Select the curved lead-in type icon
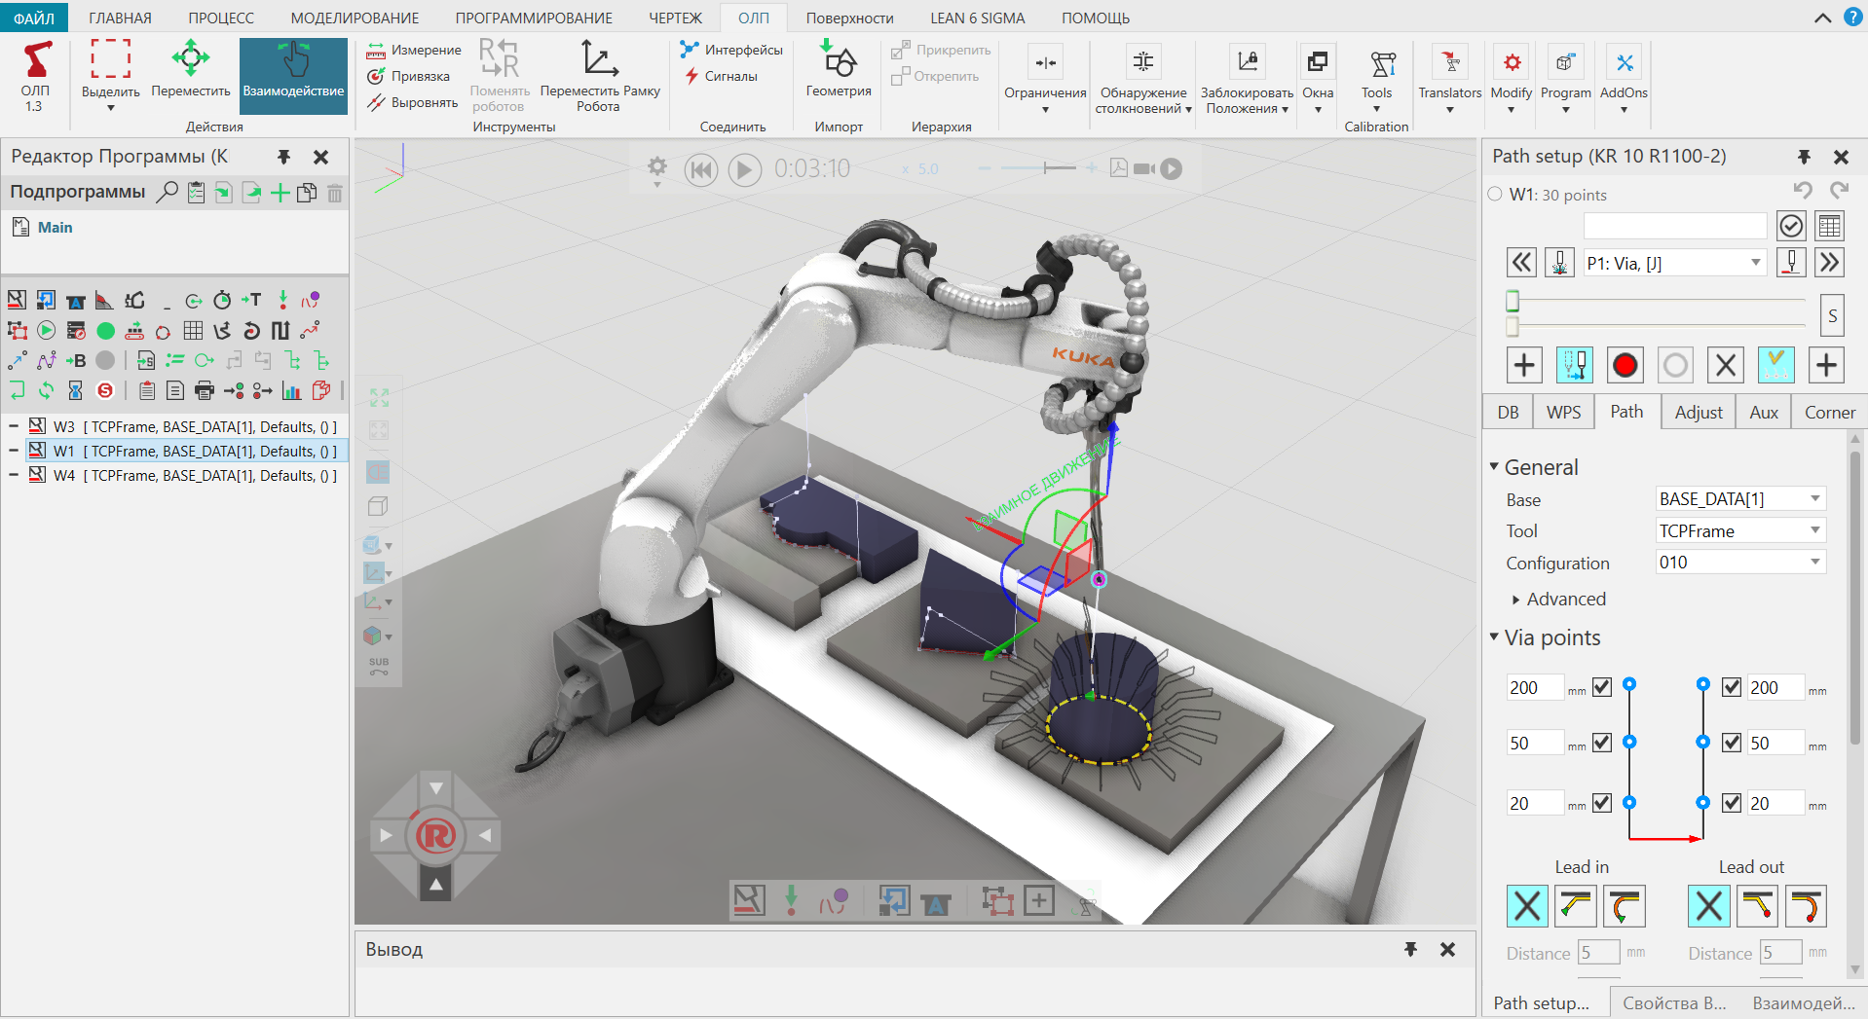This screenshot has height=1019, width=1868. click(1624, 906)
